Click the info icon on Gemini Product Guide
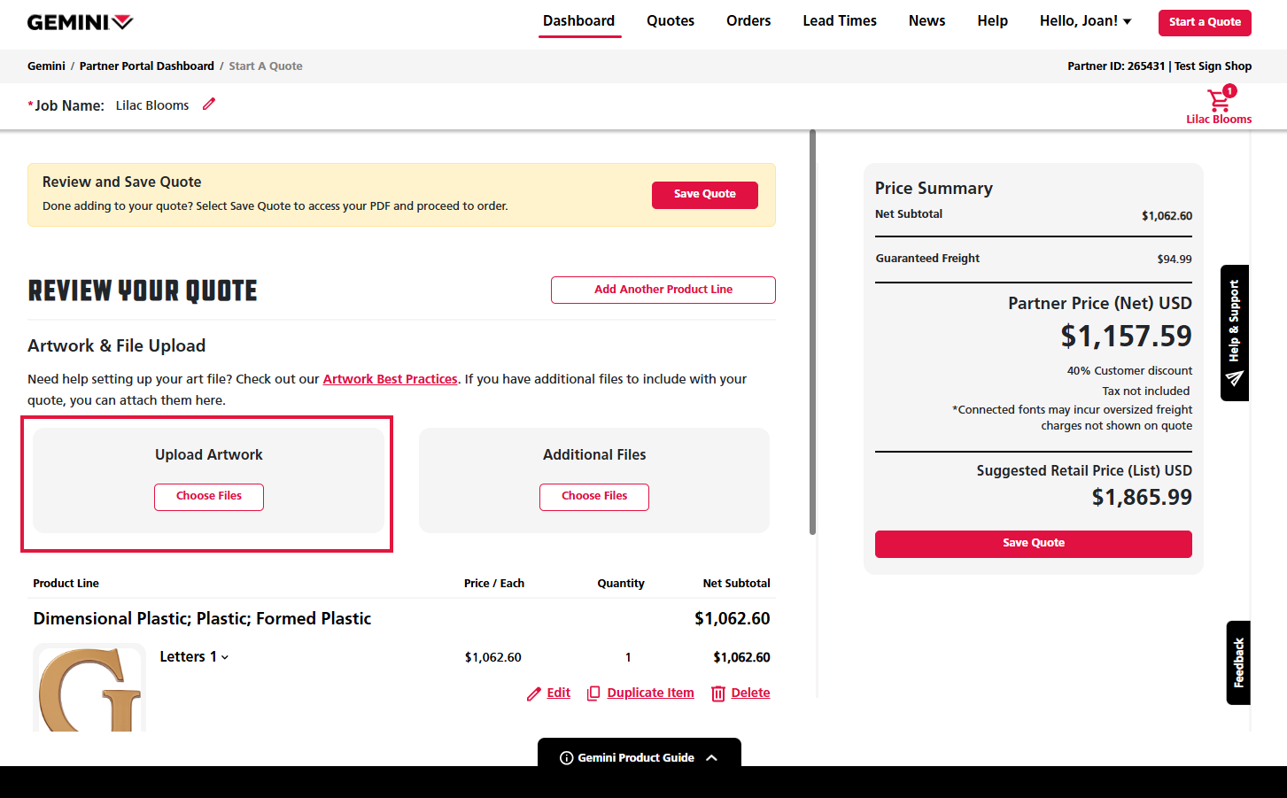 click(x=567, y=758)
